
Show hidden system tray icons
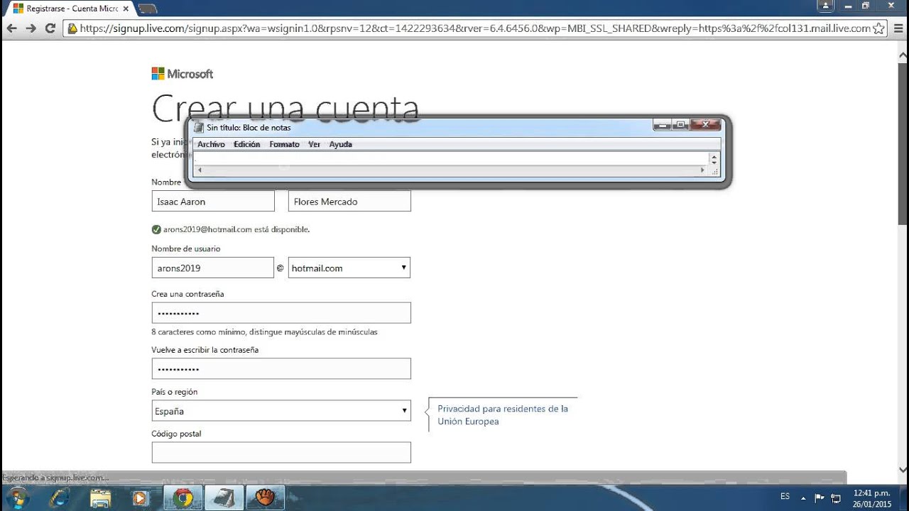pyautogui.click(x=803, y=498)
